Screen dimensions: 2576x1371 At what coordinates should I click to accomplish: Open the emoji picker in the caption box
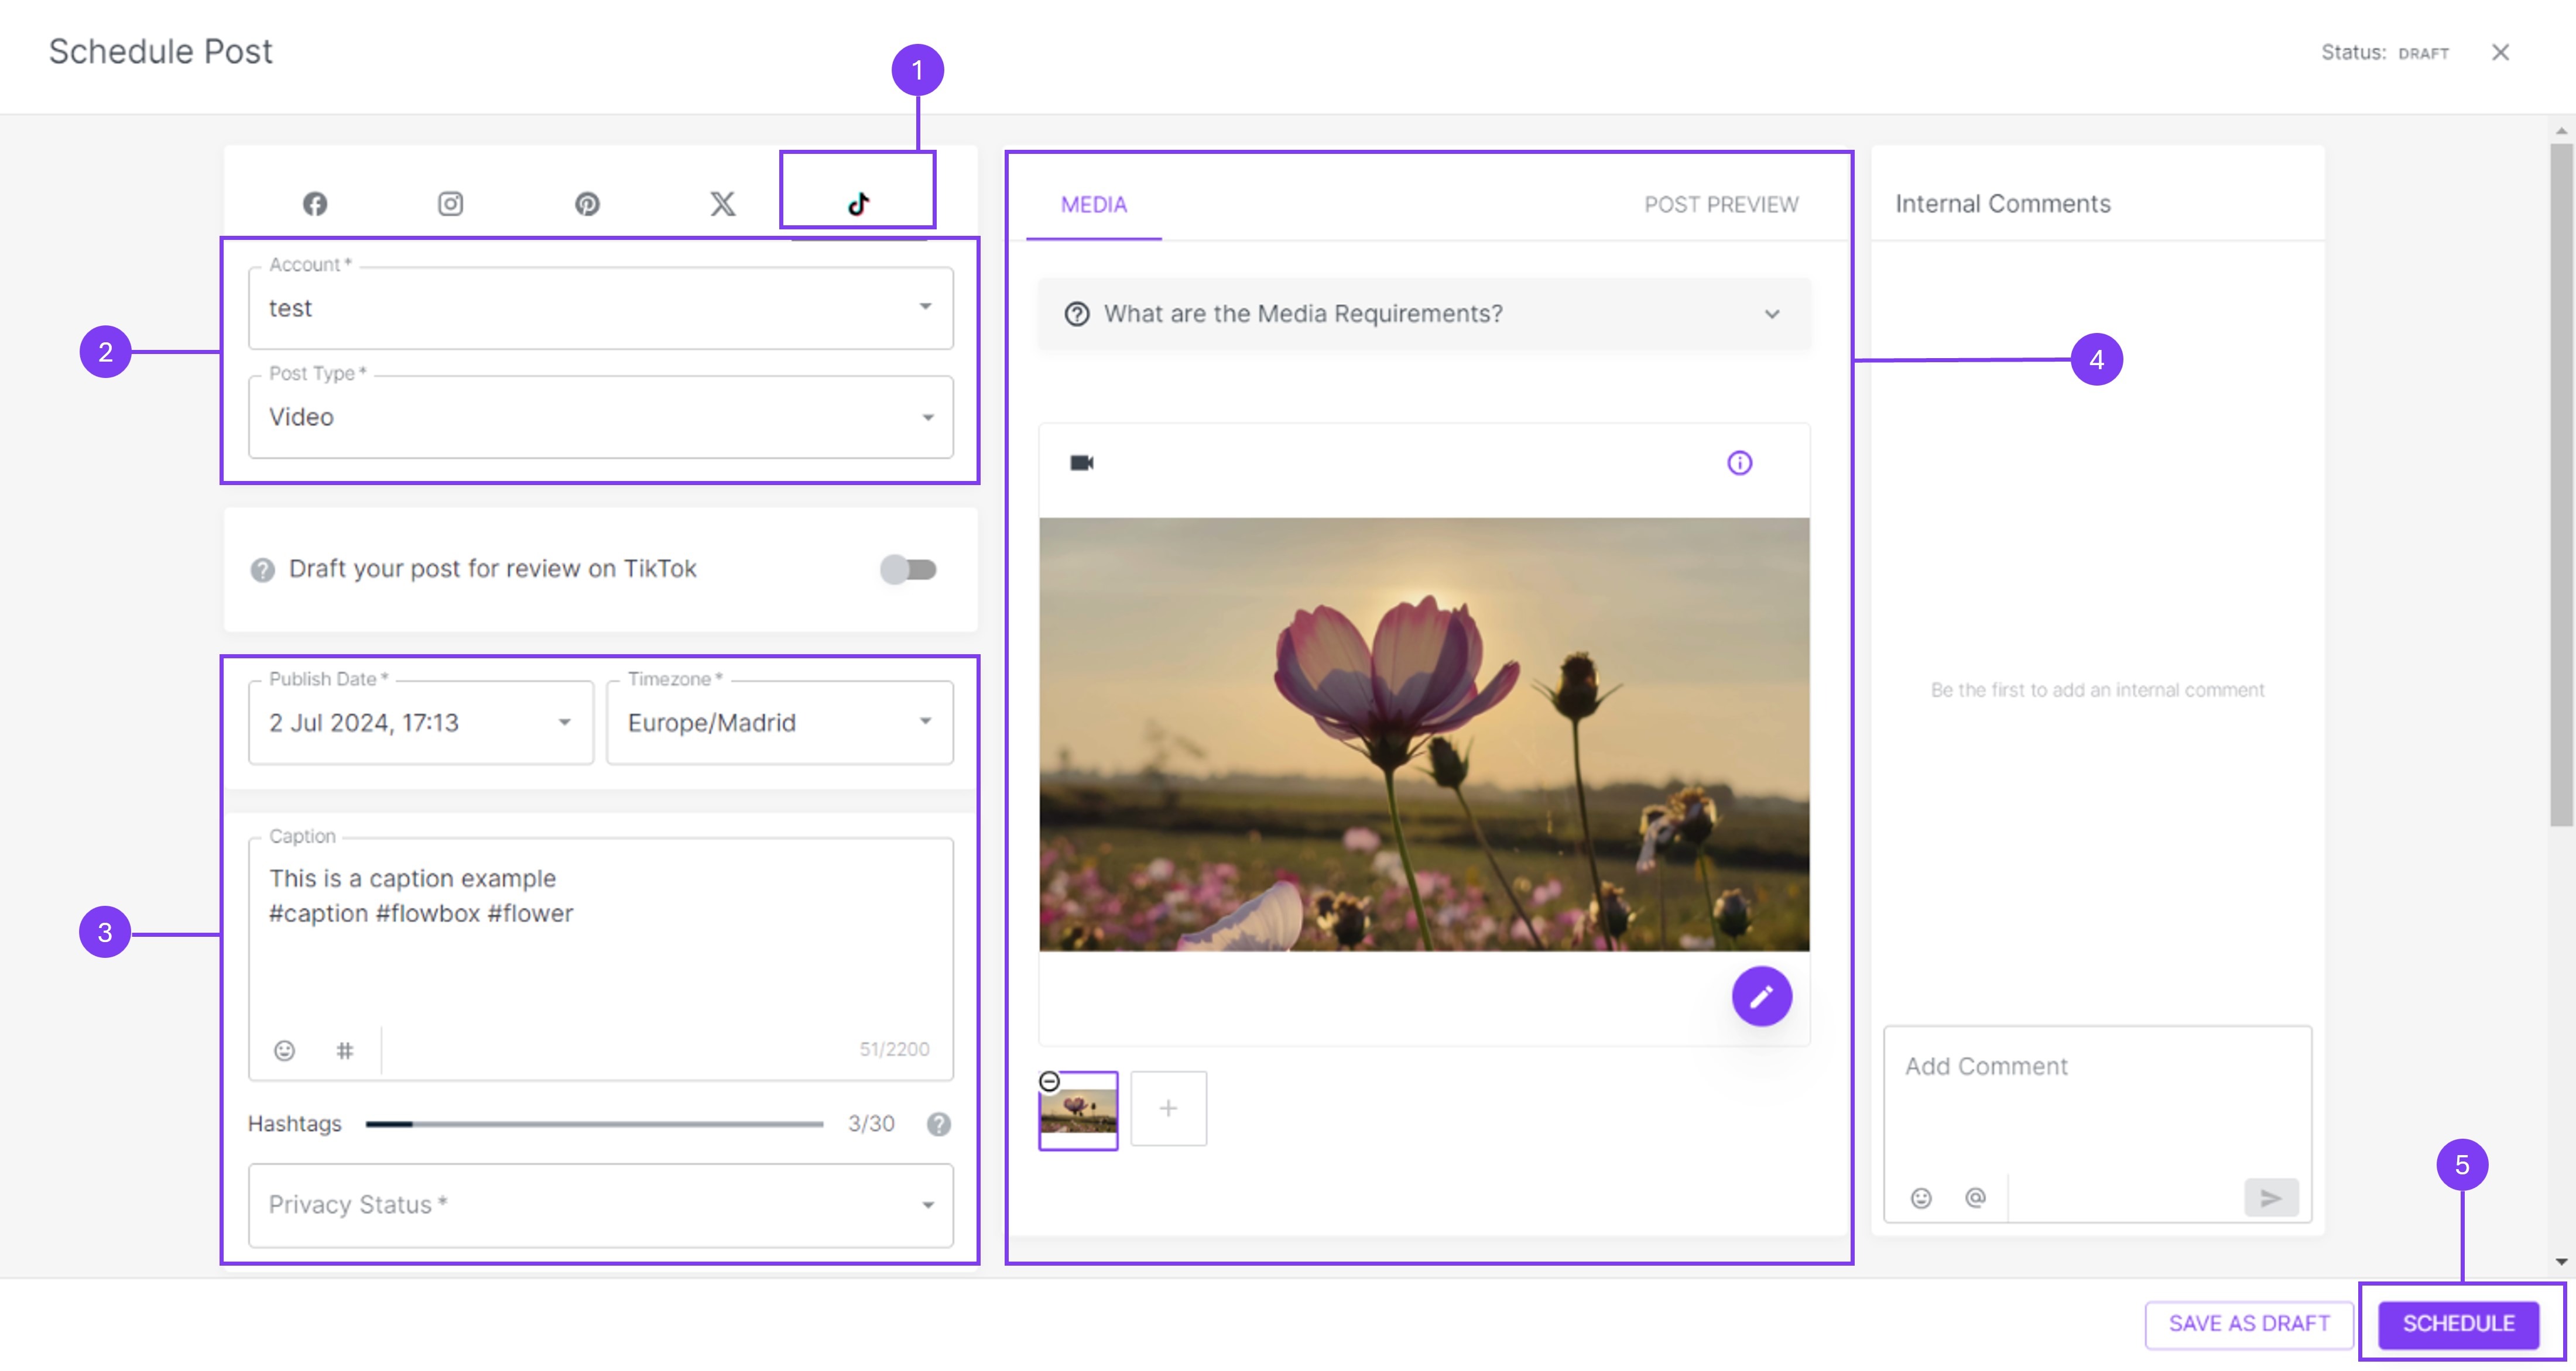click(x=285, y=1050)
